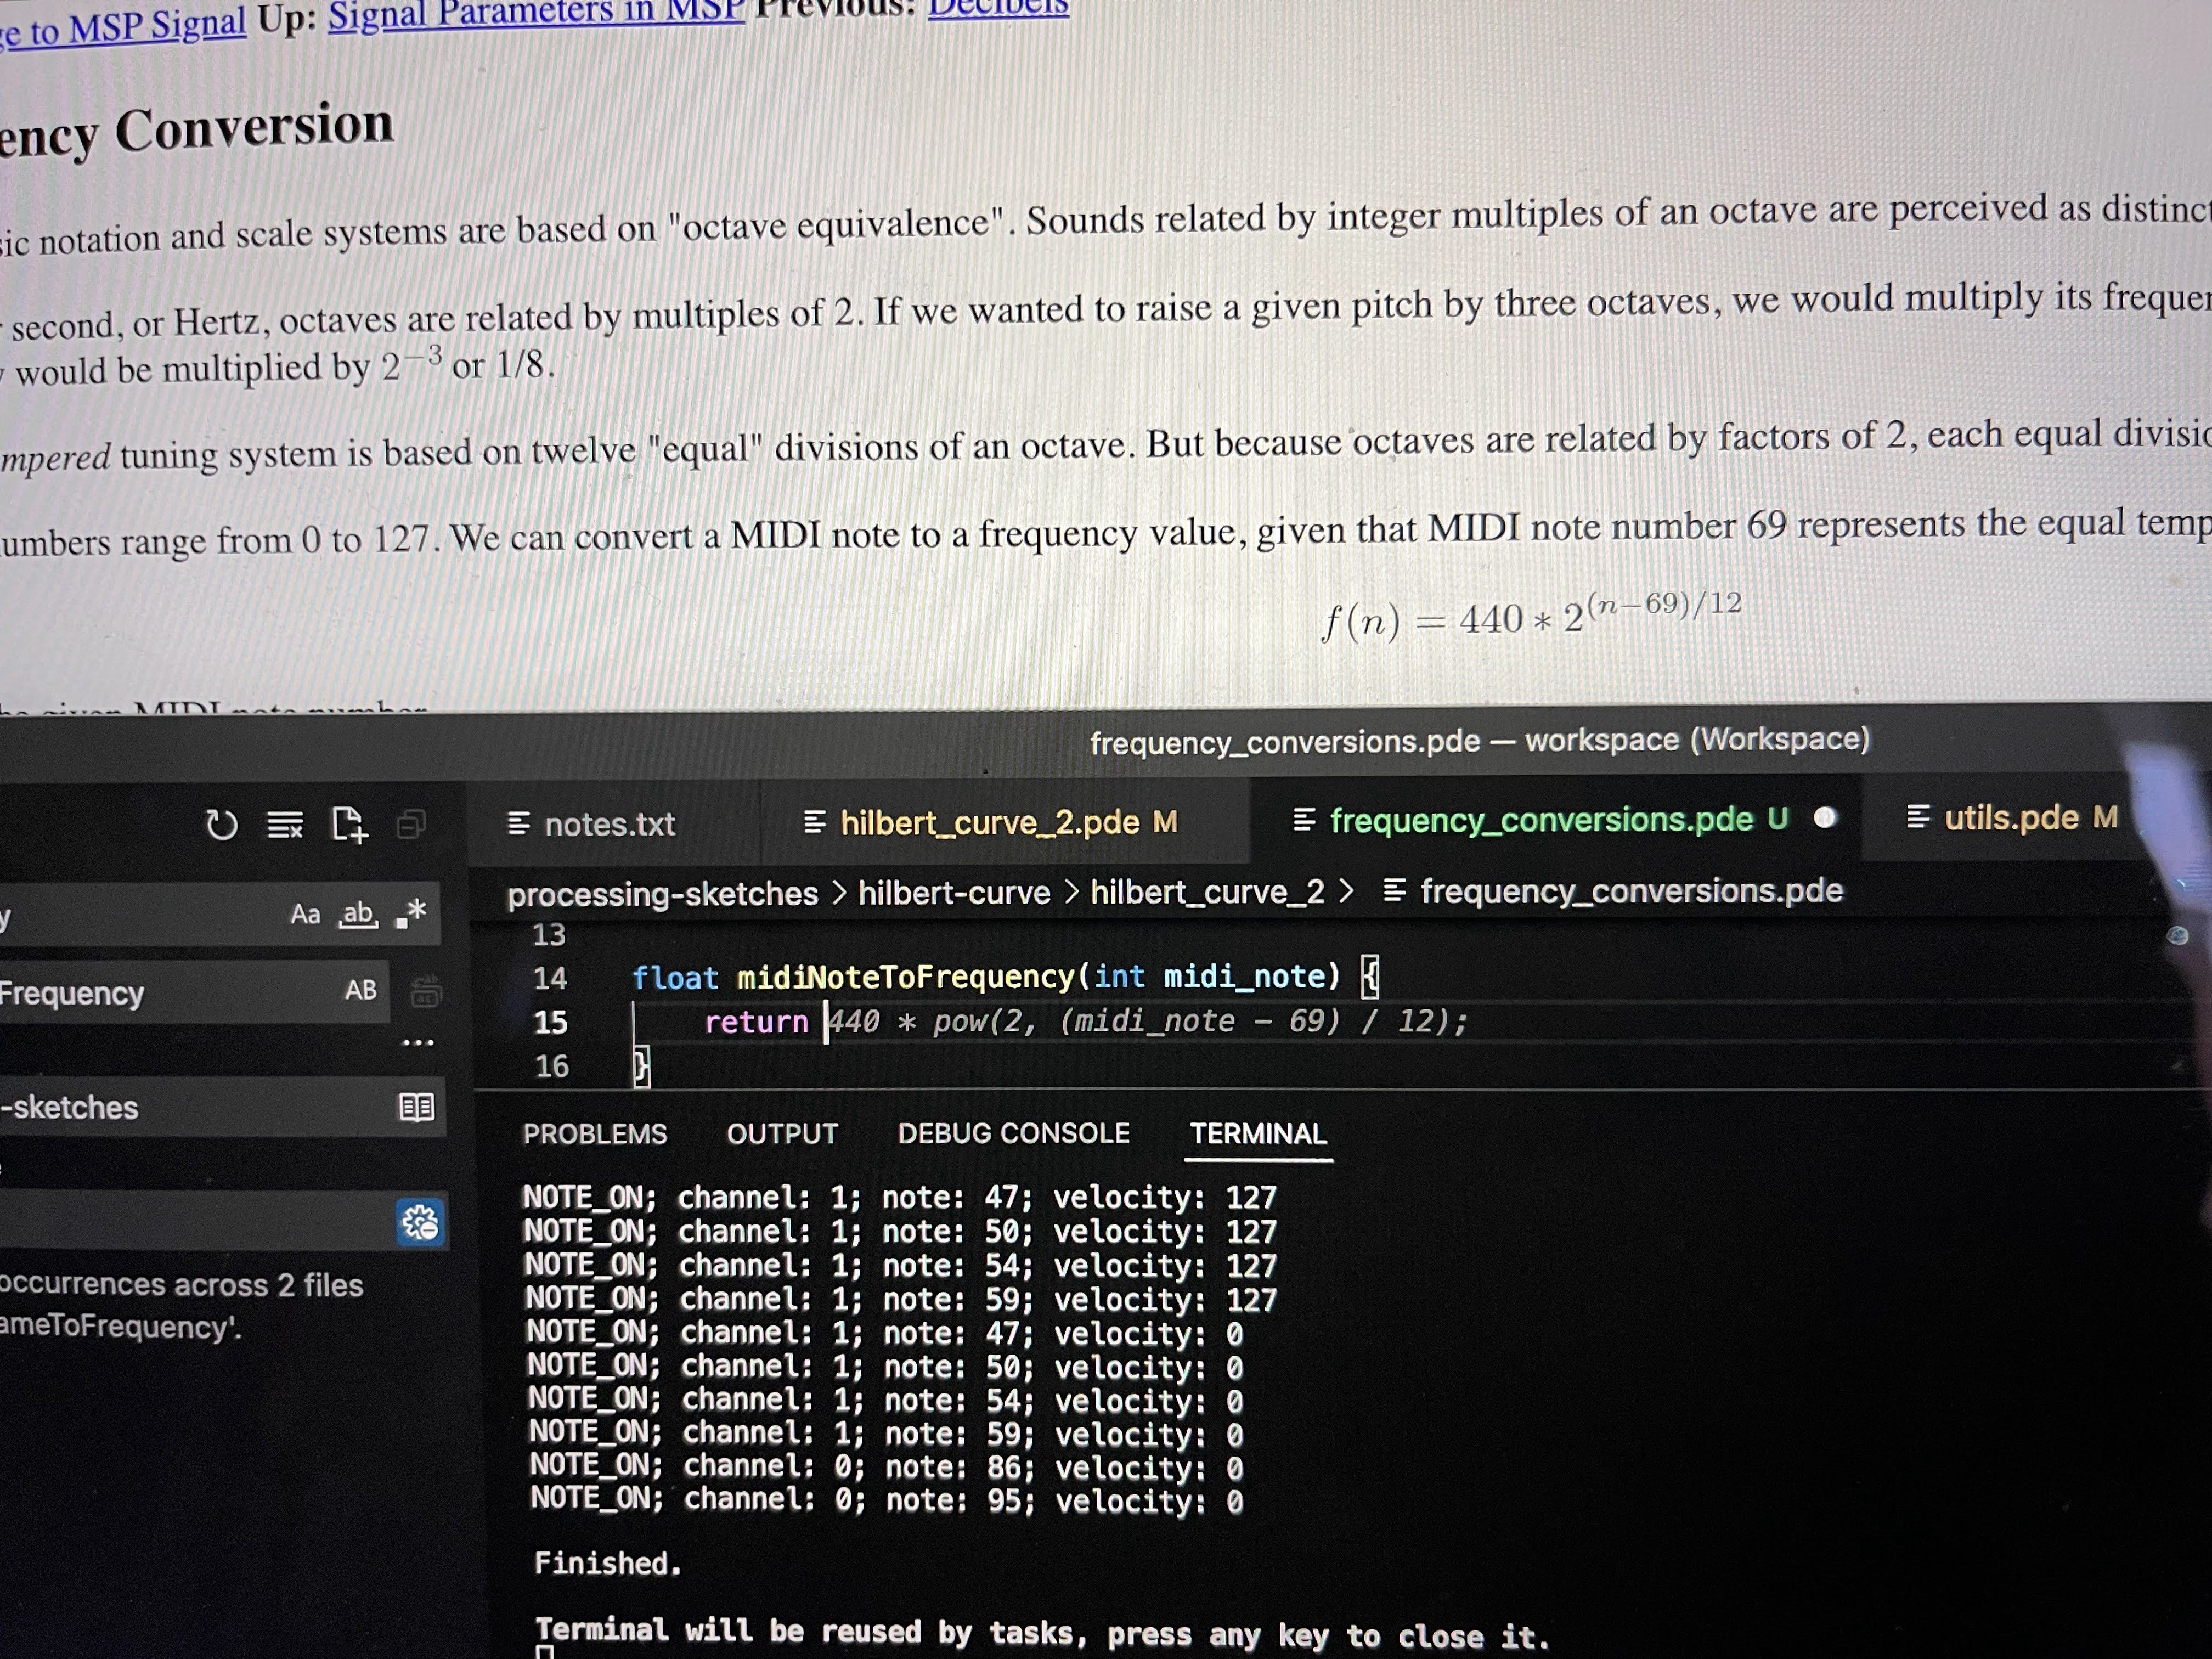Viewport: 2212px width, 1659px height.
Task: Click the 'occurrences across 2 files' message
Action: [x=181, y=1285]
